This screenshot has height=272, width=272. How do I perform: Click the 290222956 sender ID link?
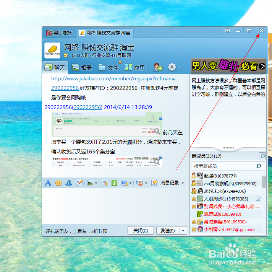[x=87, y=107]
